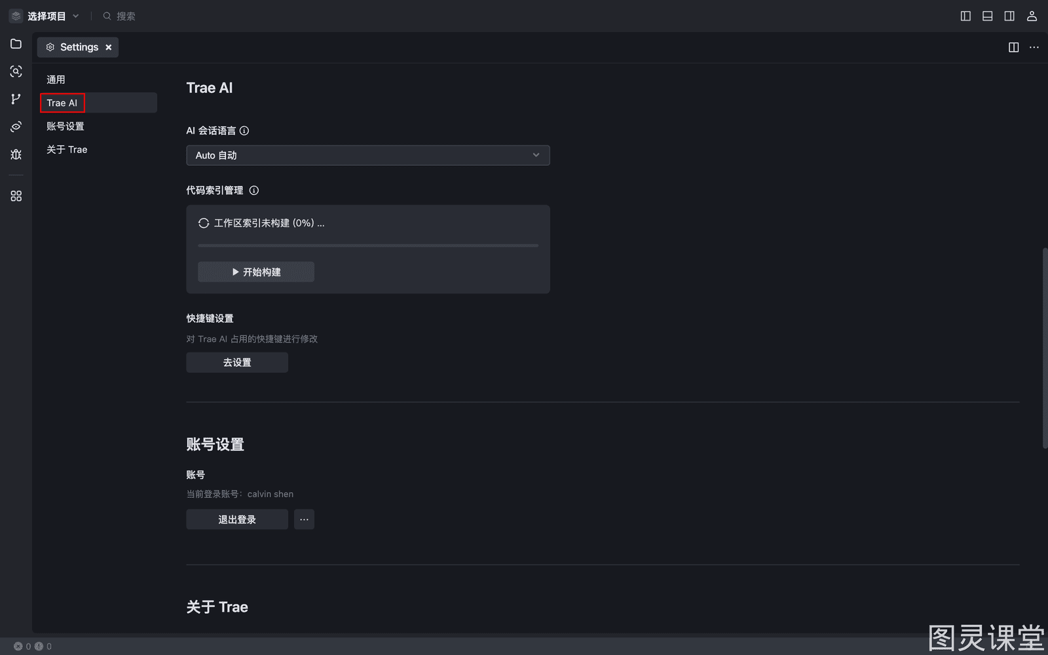Select 关于 Trae in the settings navigation
This screenshot has height=655, width=1048.
[67, 149]
